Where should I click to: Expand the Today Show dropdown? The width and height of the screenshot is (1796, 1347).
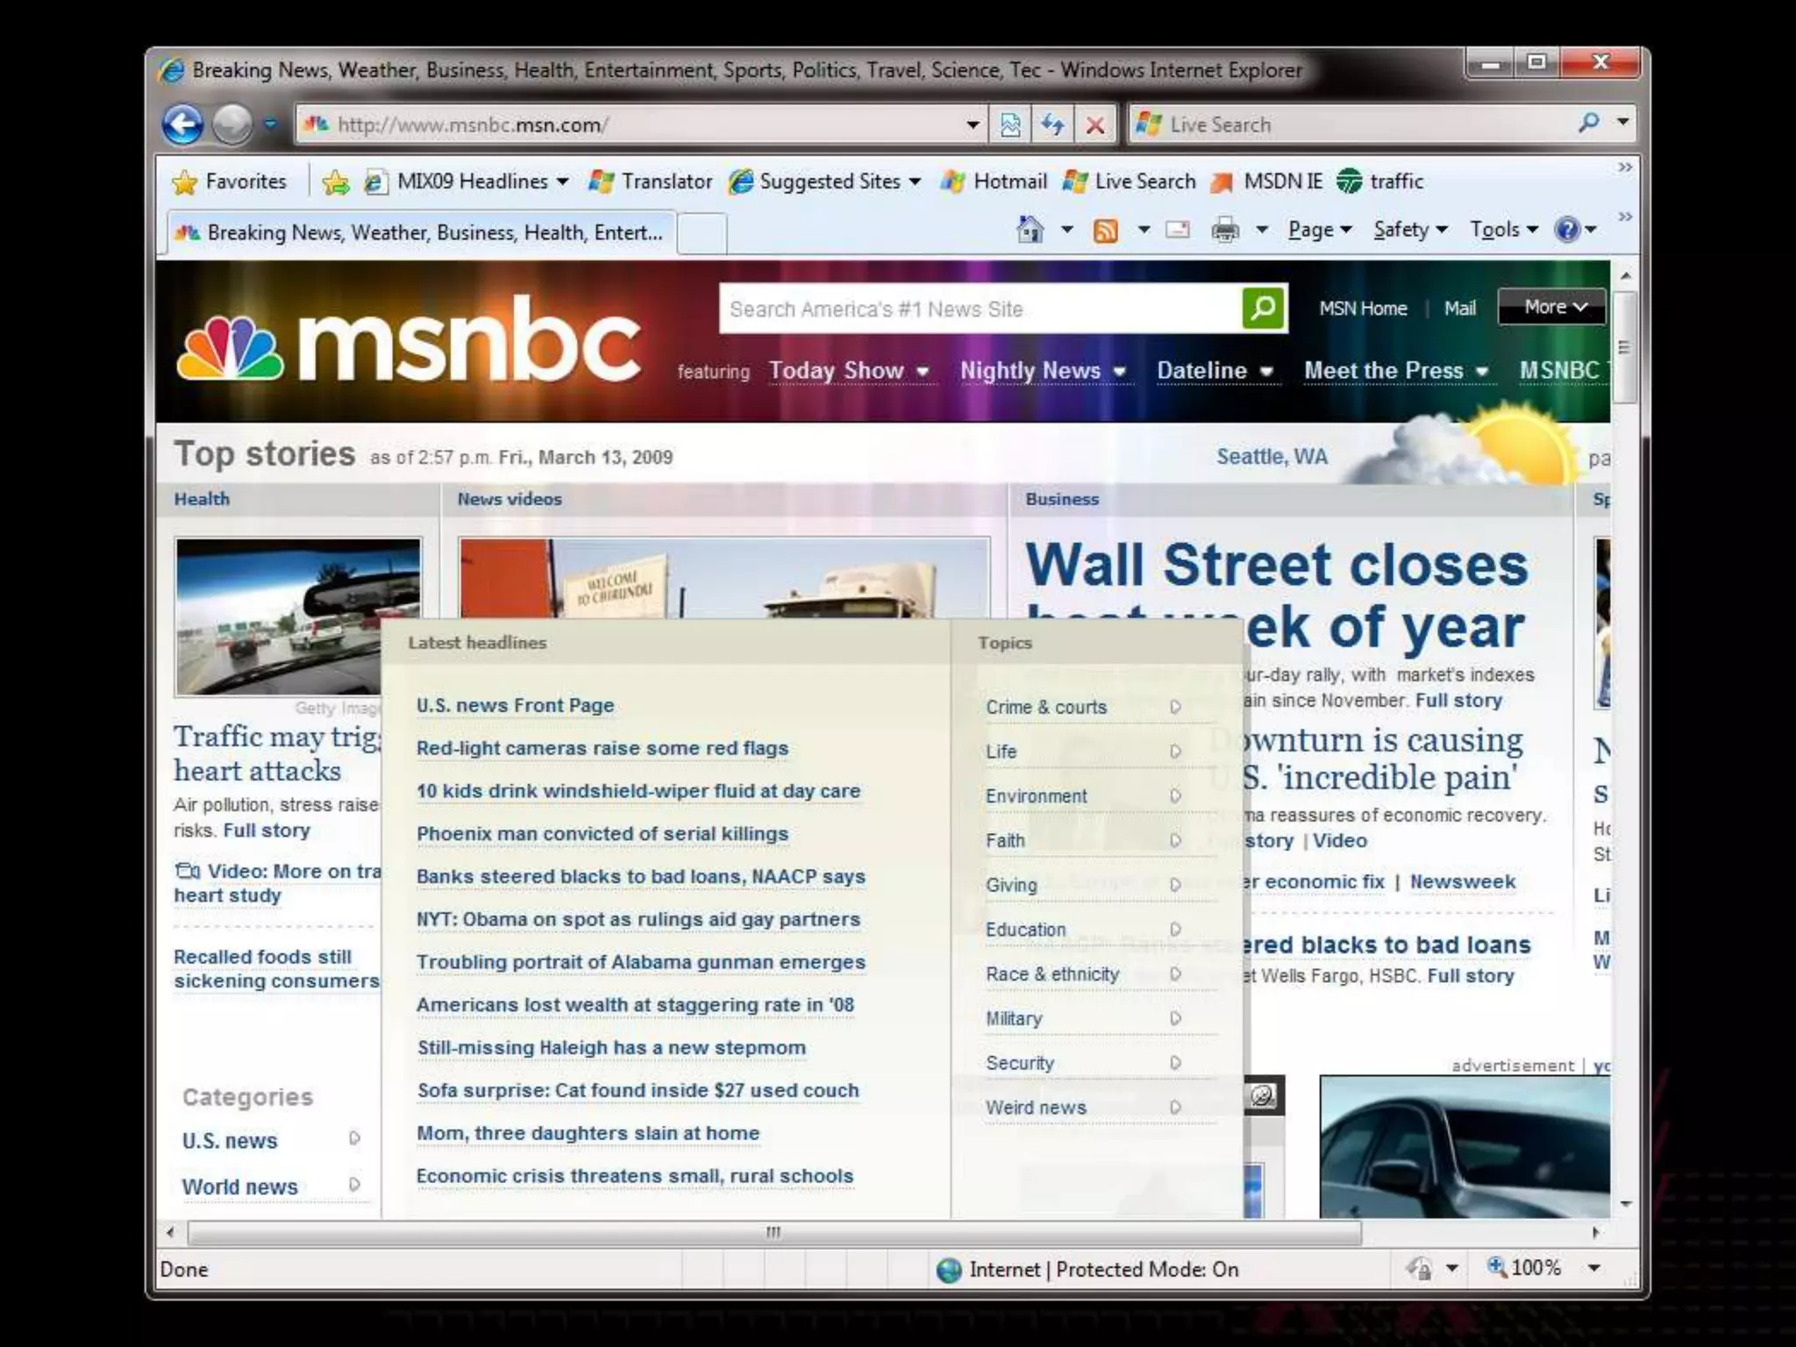(x=923, y=372)
